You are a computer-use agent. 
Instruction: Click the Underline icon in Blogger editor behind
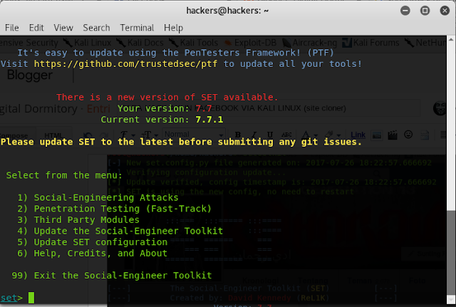click(x=270, y=135)
